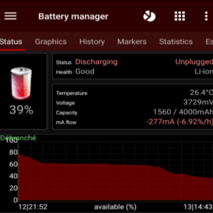
Task: Tap the red battery level icon
Action: pos(21,83)
